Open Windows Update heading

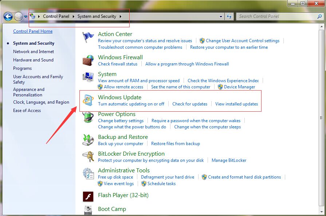point(120,97)
